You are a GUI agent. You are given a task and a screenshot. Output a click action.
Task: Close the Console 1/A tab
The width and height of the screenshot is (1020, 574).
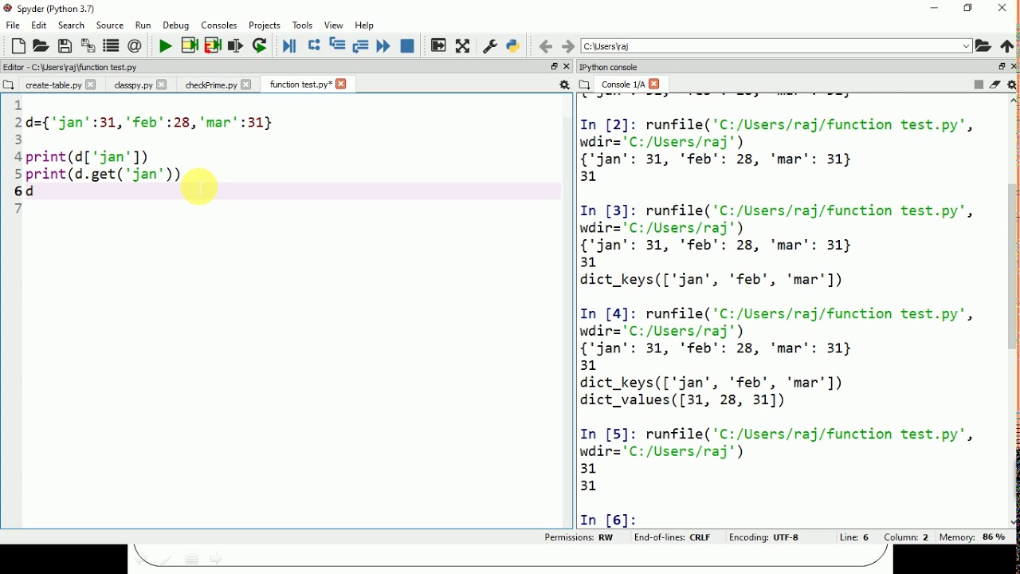(656, 85)
